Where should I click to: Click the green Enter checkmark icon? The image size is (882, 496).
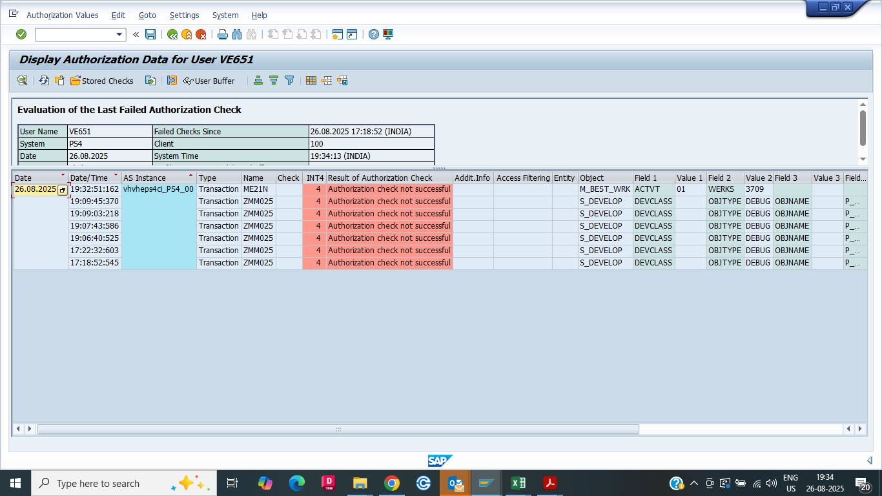(21, 34)
